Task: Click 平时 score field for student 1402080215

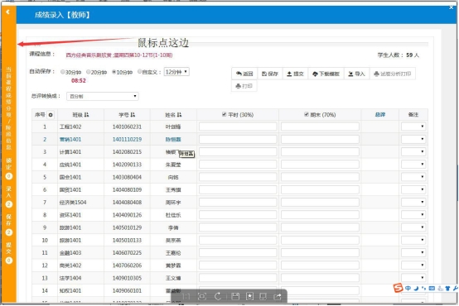Action: (238, 151)
